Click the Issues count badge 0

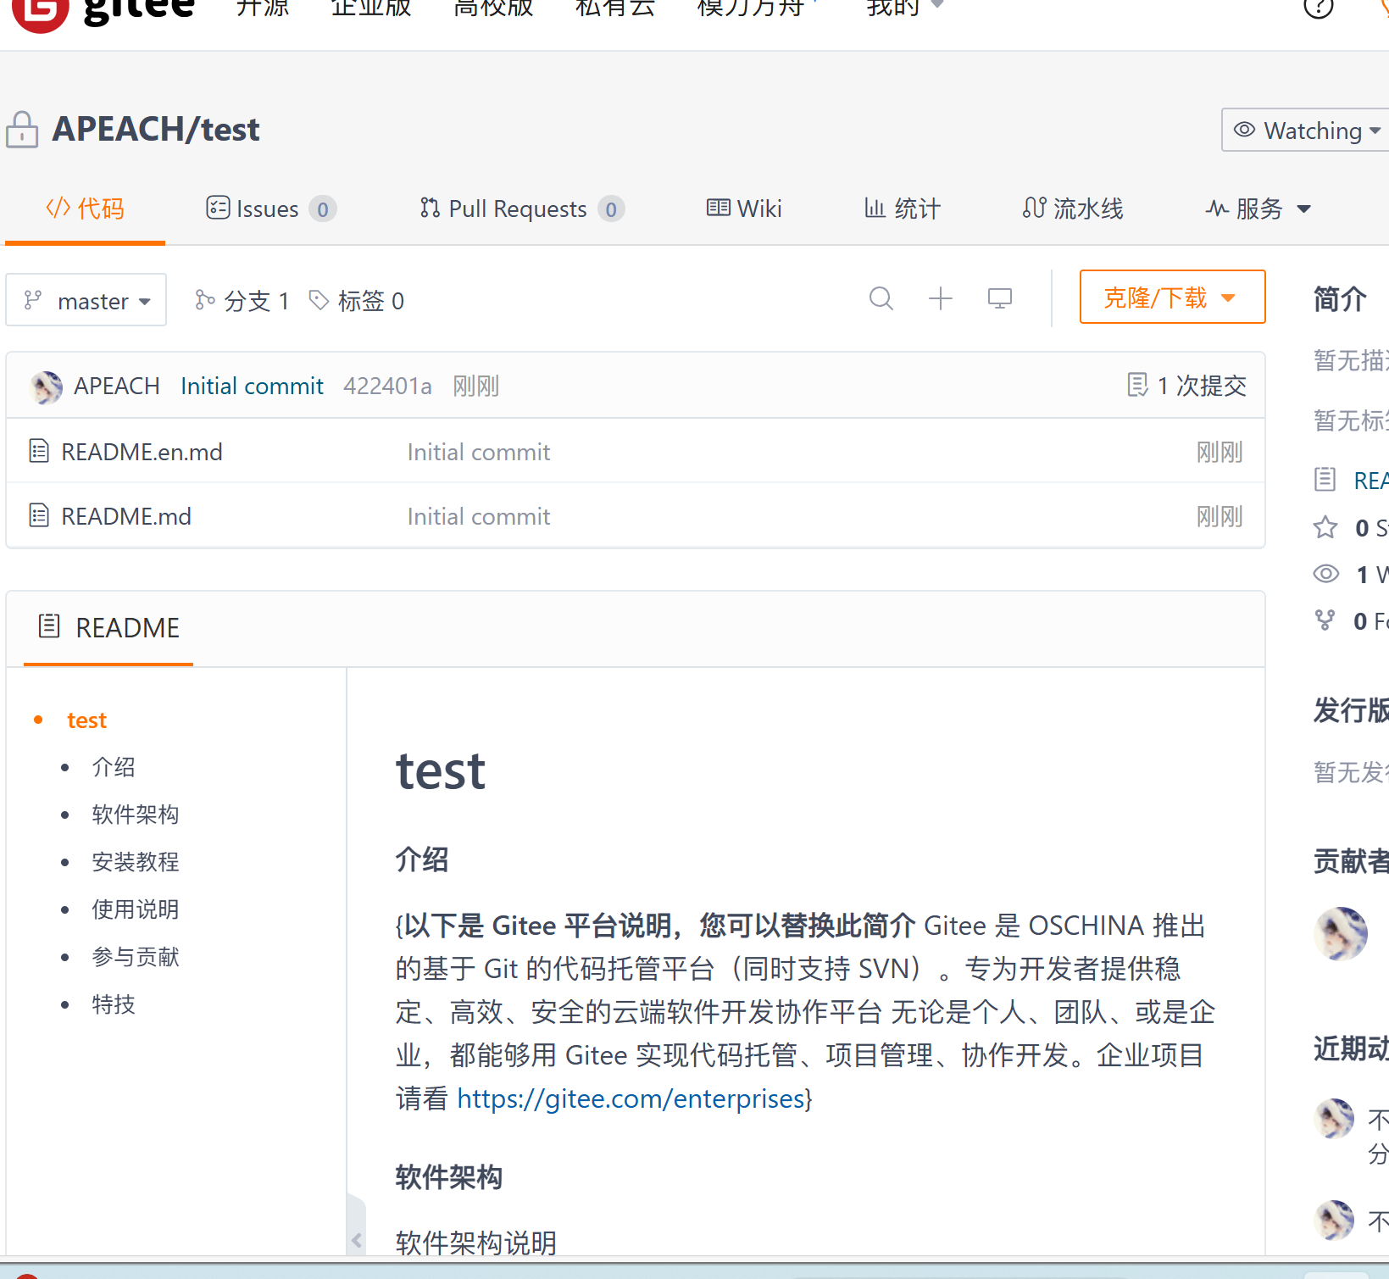(323, 209)
